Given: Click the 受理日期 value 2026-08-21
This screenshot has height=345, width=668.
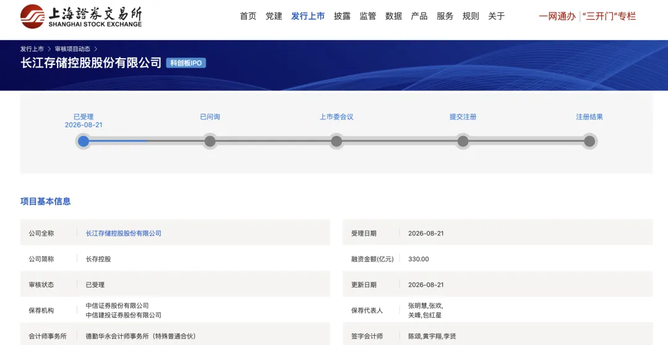Looking at the screenshot, I should [x=426, y=234].
